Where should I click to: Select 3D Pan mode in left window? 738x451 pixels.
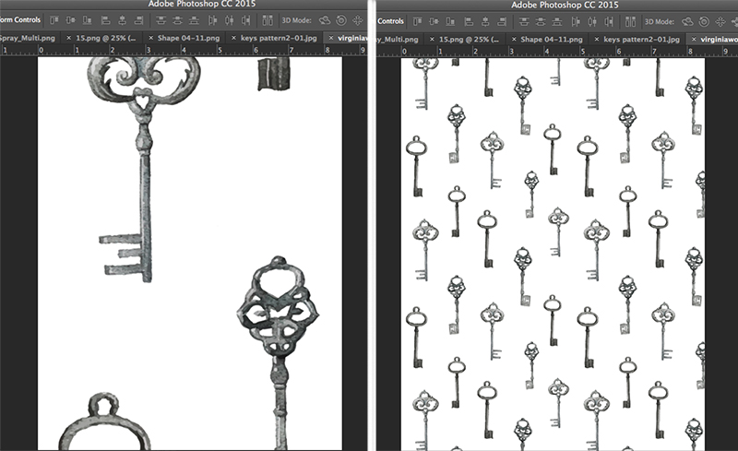point(358,20)
